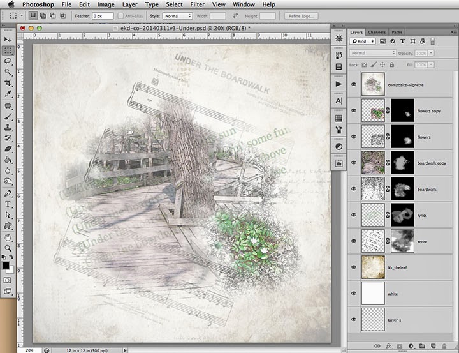
Task: Toggle visibility of boardwalk copy layer
Action: (x=354, y=163)
